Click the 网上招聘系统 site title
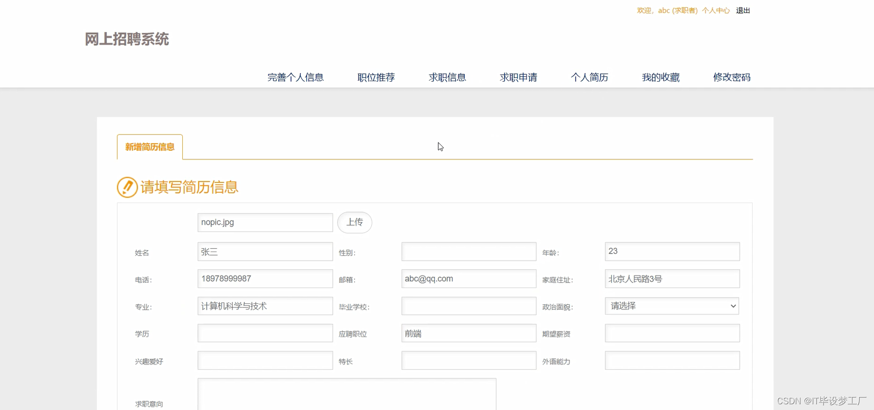 click(127, 39)
